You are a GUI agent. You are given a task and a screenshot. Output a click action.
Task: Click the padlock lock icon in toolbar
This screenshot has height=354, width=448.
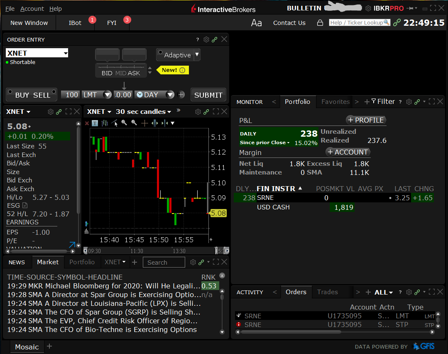(320, 23)
